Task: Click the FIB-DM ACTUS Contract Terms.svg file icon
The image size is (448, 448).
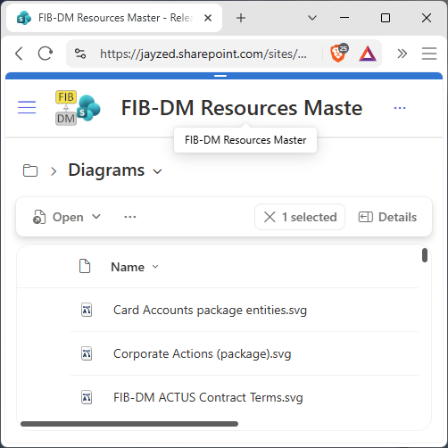Action: (x=87, y=397)
